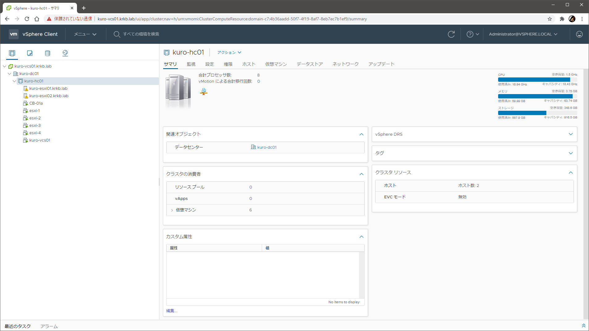Screen dimensions: 589x331
Task: Open the アクション dropdown menu
Action: 229,52
